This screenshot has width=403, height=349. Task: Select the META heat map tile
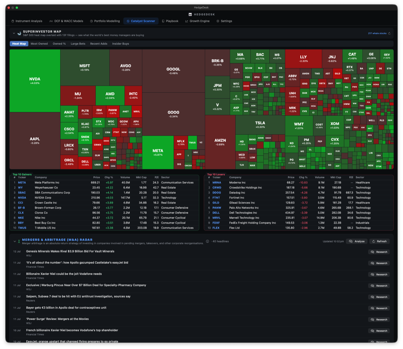click(158, 152)
